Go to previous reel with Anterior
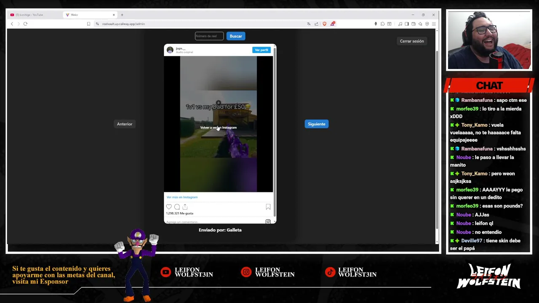The image size is (539, 303). [125, 124]
